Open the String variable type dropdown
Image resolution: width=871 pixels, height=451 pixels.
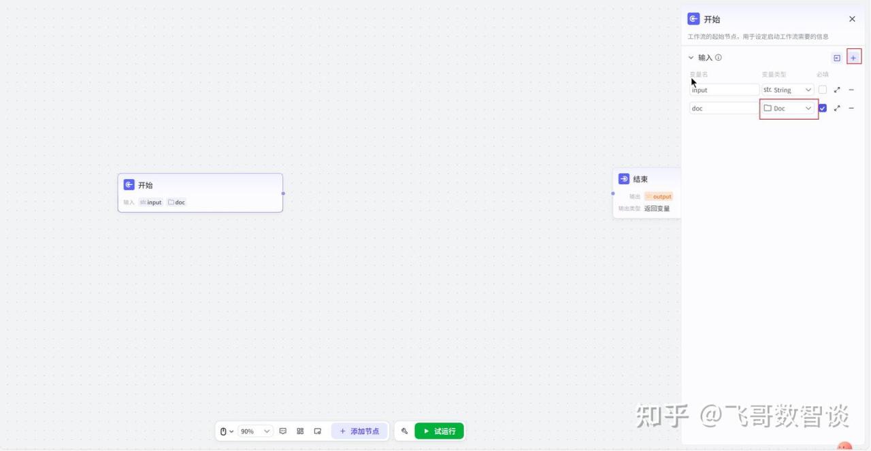click(787, 90)
